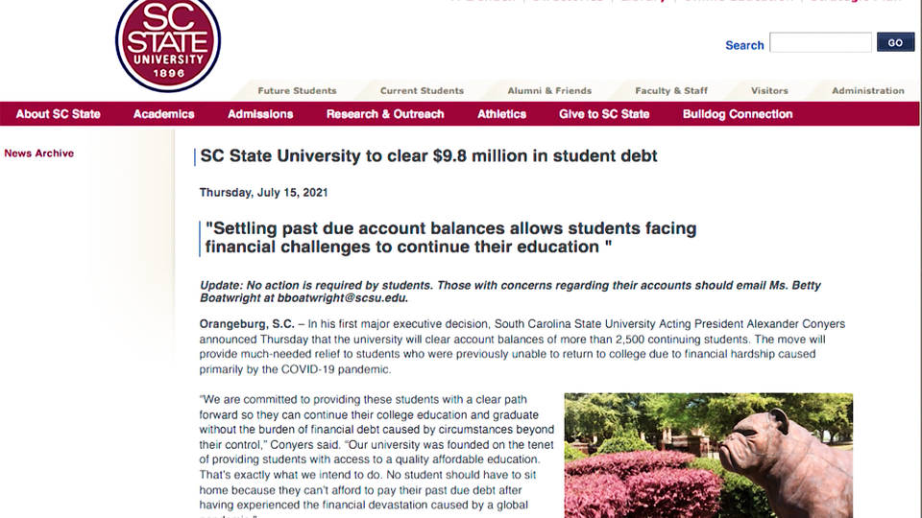Click the bulldog statue photo
922x518 pixels.
[x=708, y=455]
